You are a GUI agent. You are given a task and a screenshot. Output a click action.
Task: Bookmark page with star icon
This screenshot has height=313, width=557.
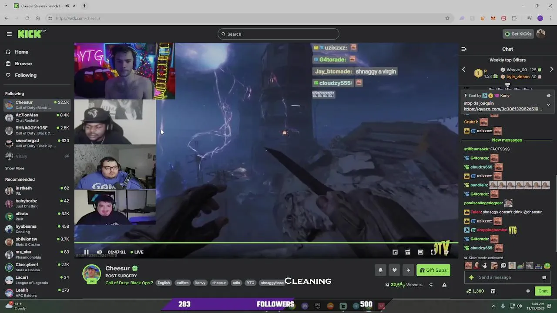pos(447,18)
